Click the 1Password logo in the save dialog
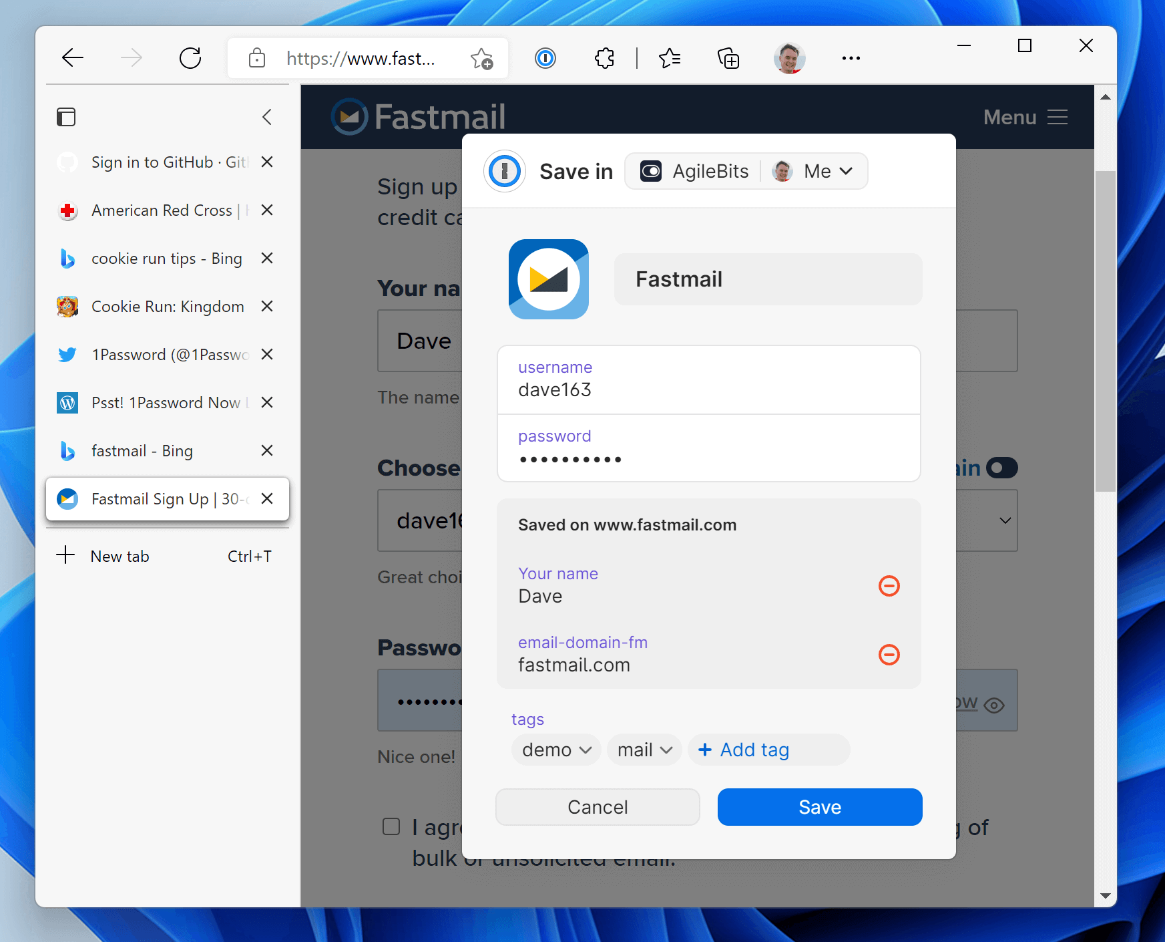Viewport: 1165px width, 942px height. tap(505, 171)
